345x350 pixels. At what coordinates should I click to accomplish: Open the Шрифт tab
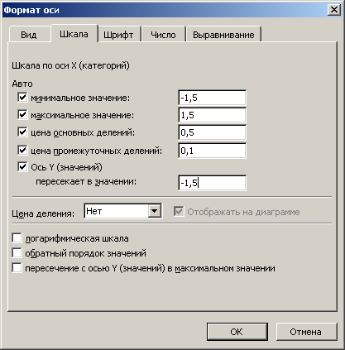tap(118, 35)
